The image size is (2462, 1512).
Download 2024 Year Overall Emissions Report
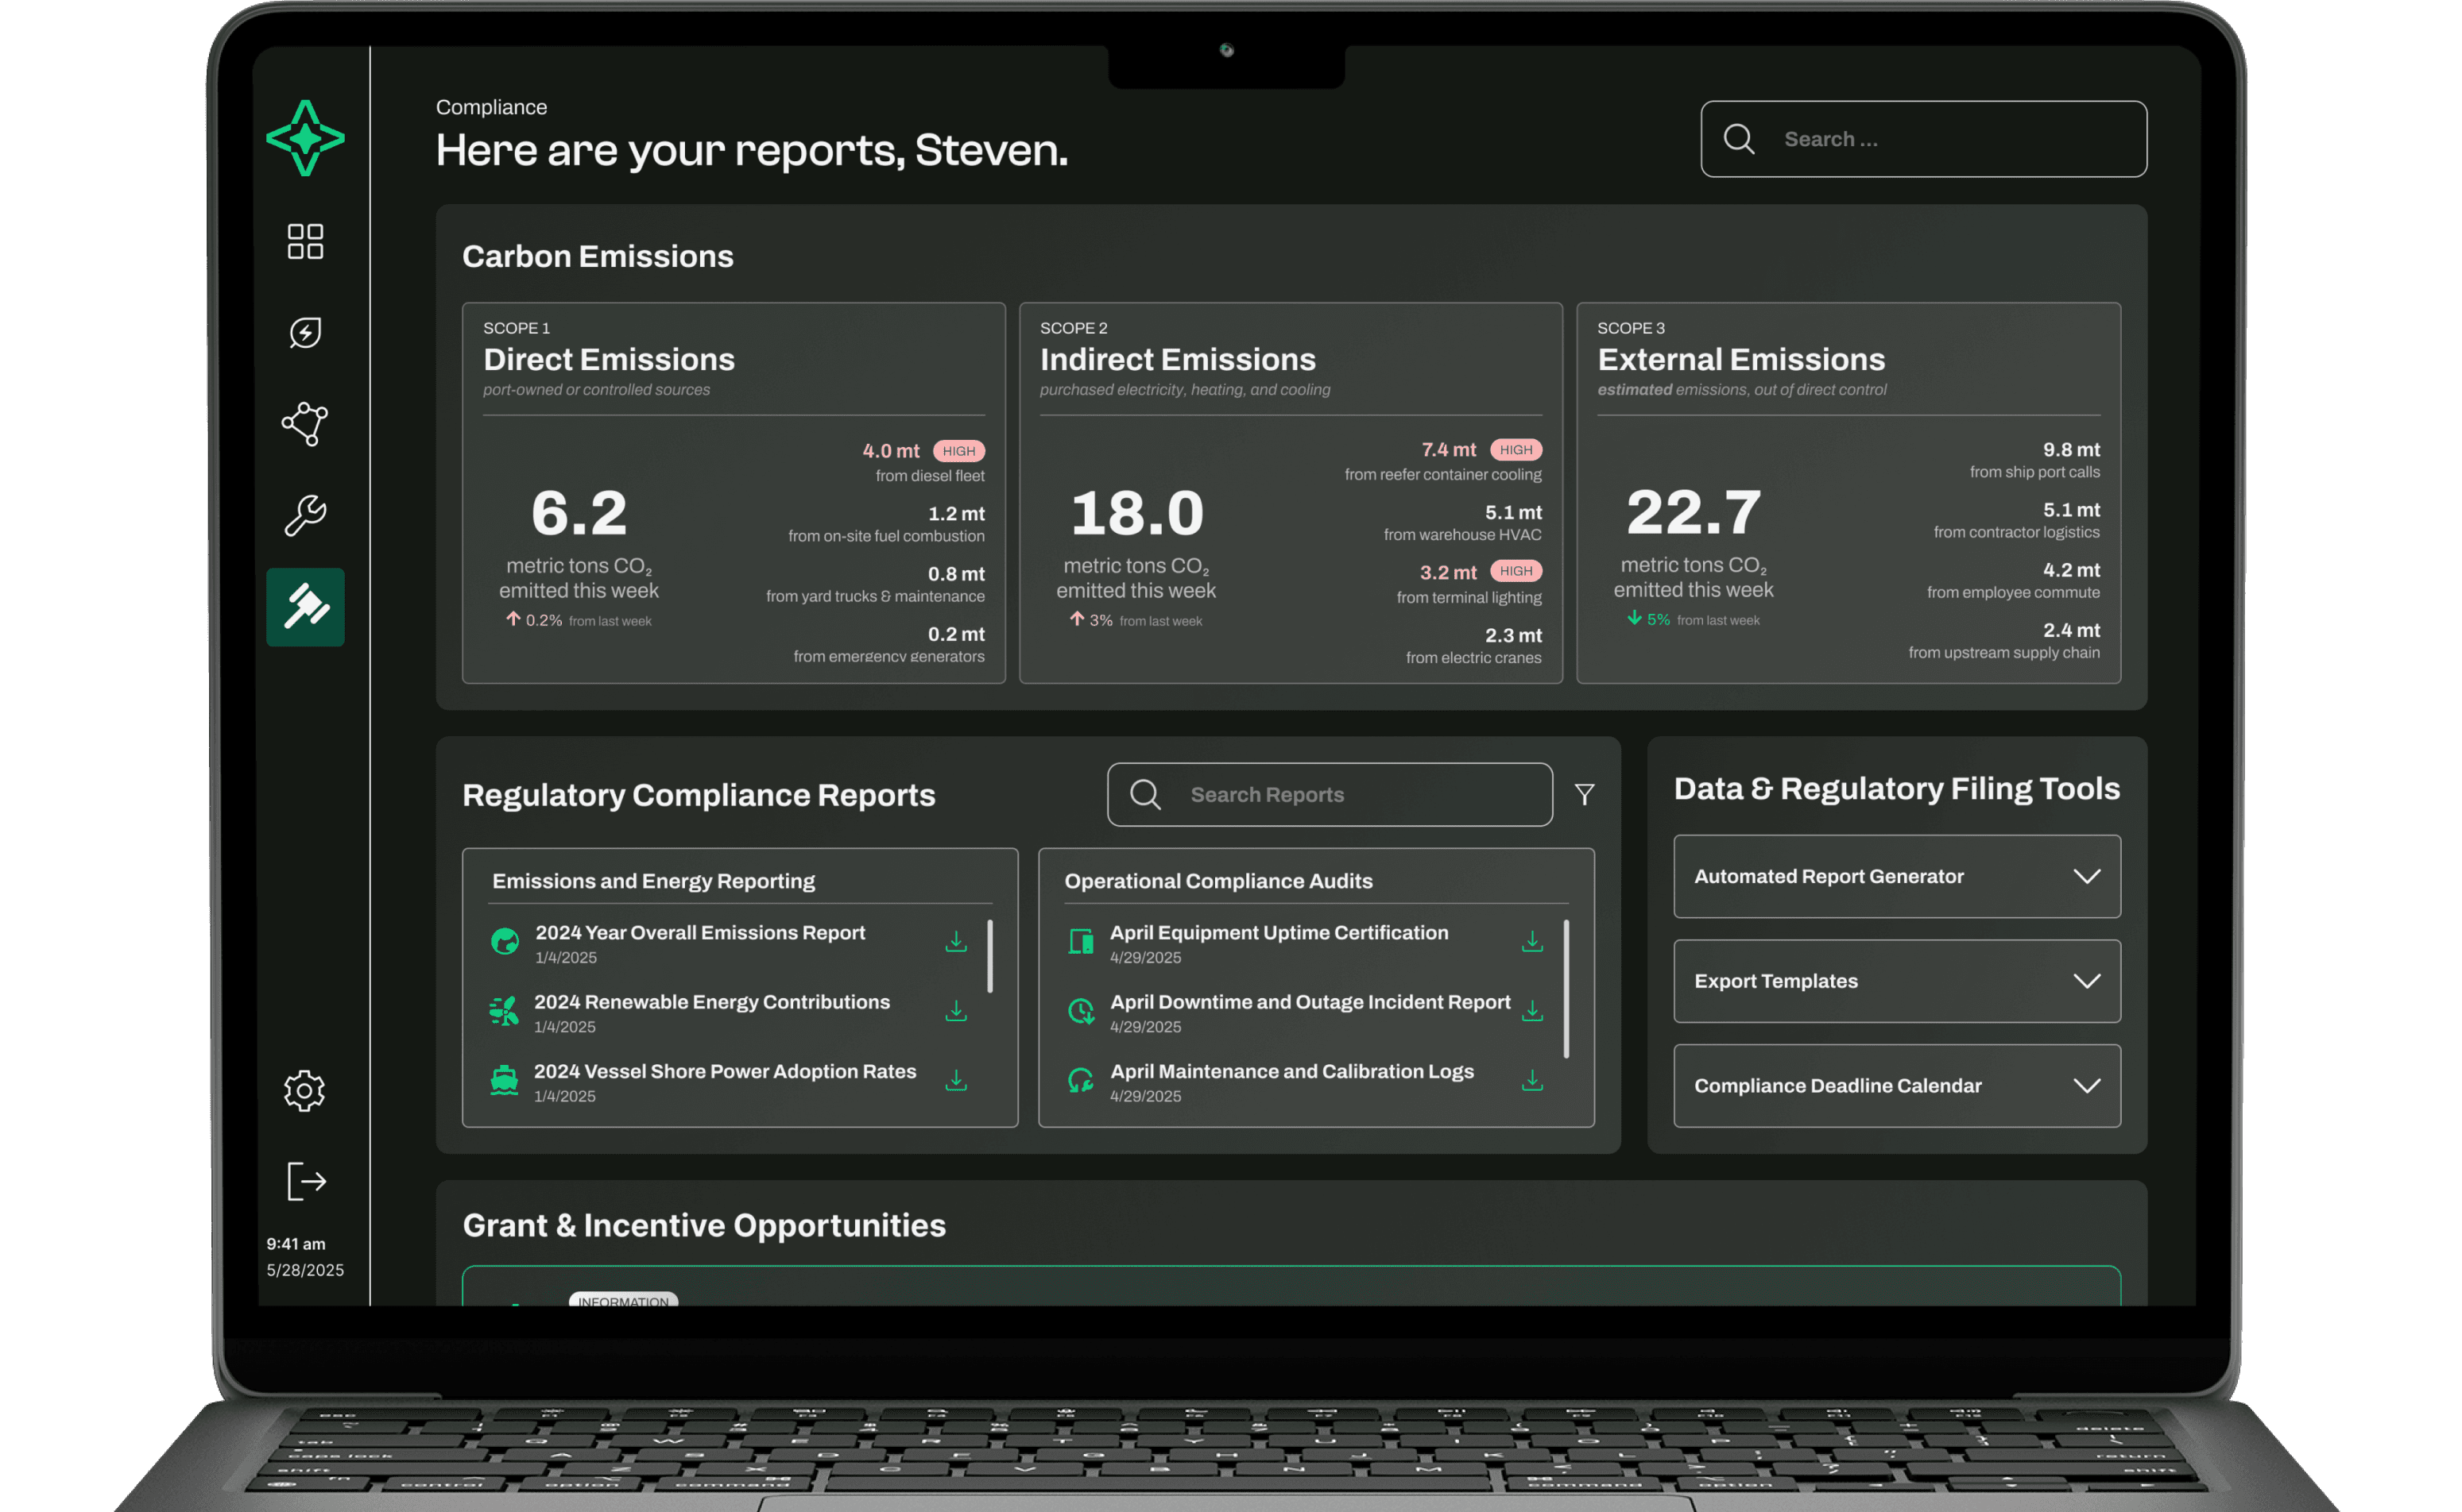pyautogui.click(x=956, y=942)
